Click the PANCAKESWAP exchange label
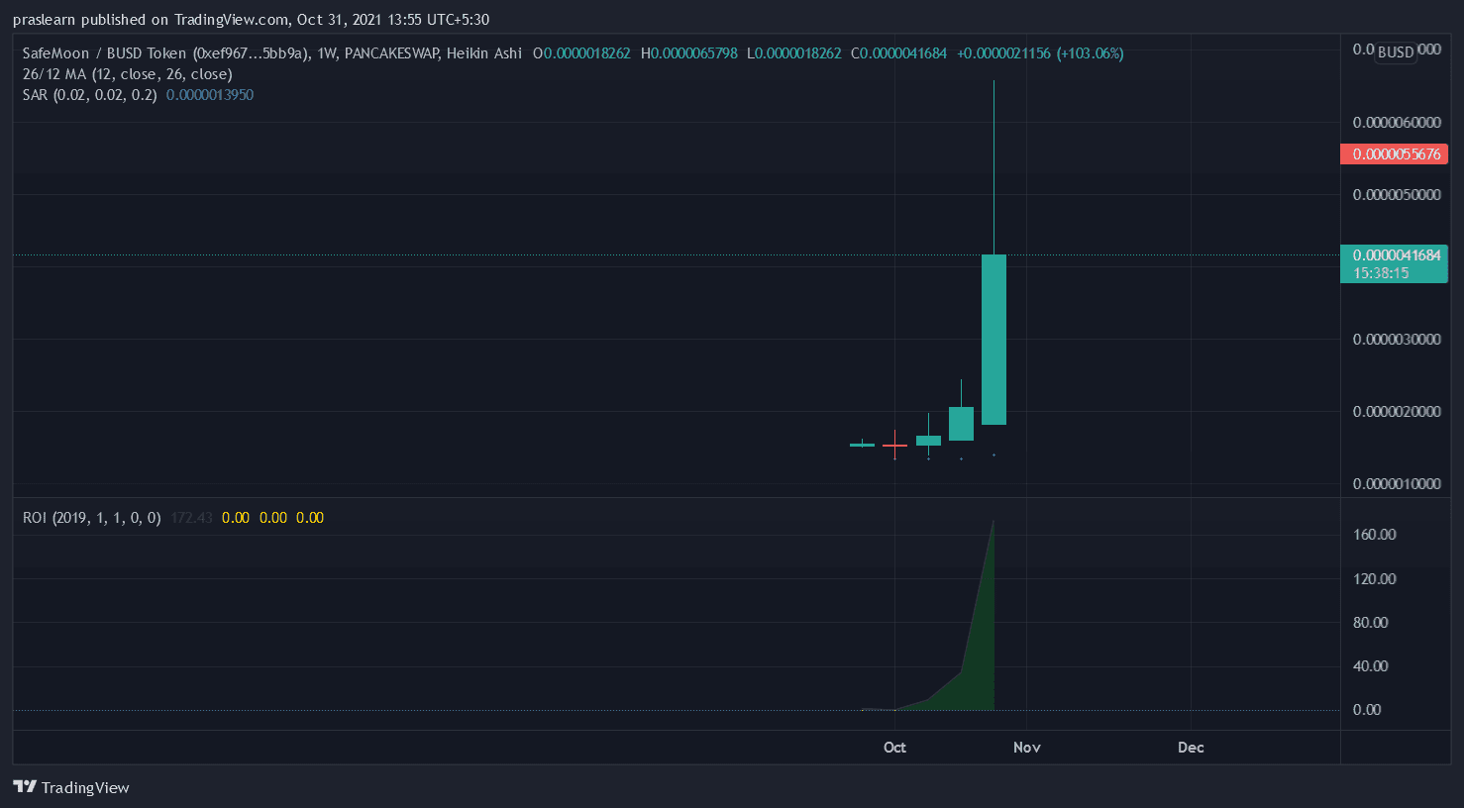This screenshot has height=808, width=1464. pyautogui.click(x=391, y=53)
